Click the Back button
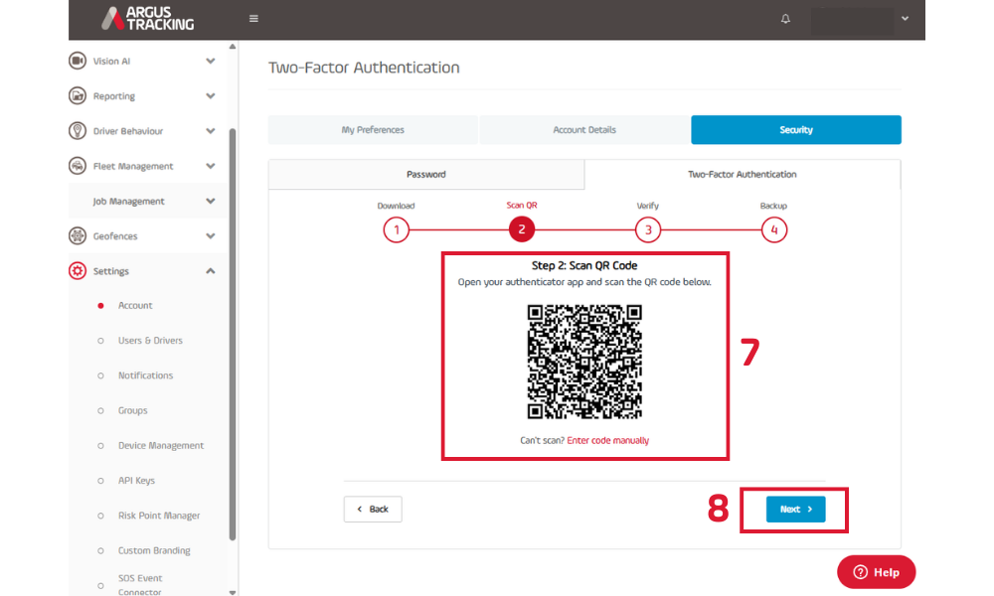 point(373,510)
